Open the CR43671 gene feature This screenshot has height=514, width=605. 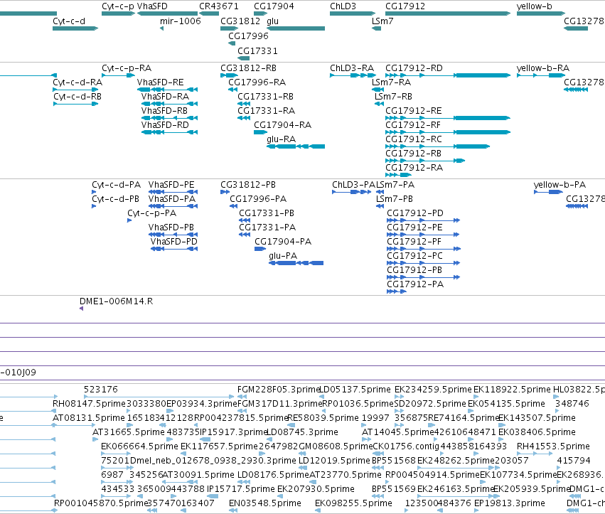tap(209, 14)
